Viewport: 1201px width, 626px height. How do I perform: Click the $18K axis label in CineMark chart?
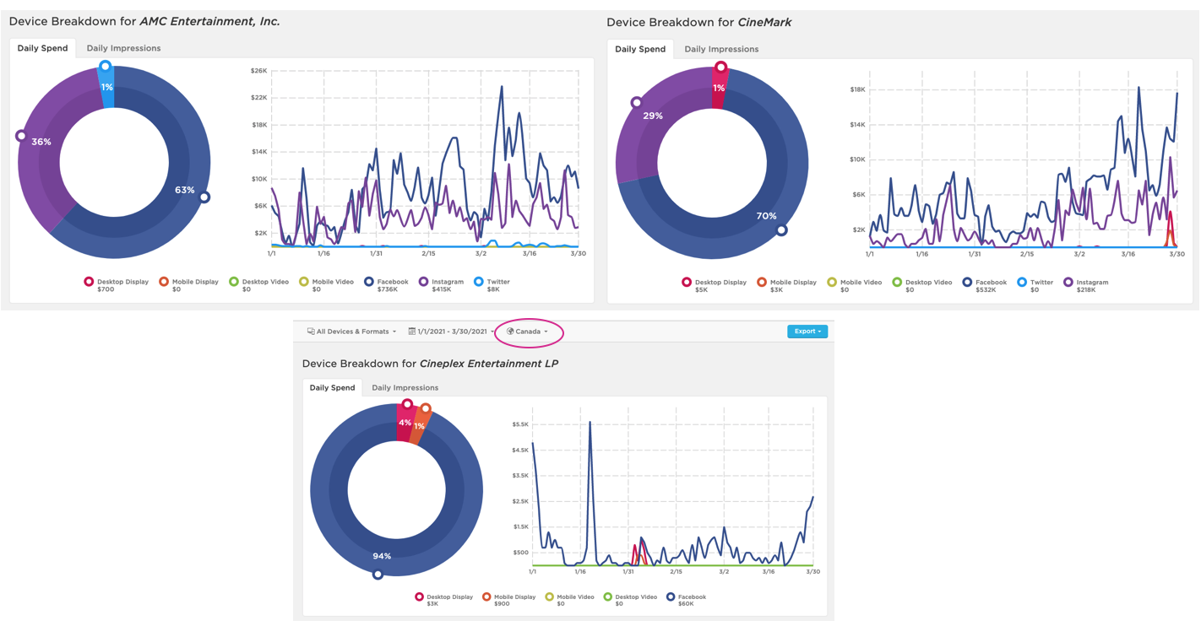click(856, 89)
